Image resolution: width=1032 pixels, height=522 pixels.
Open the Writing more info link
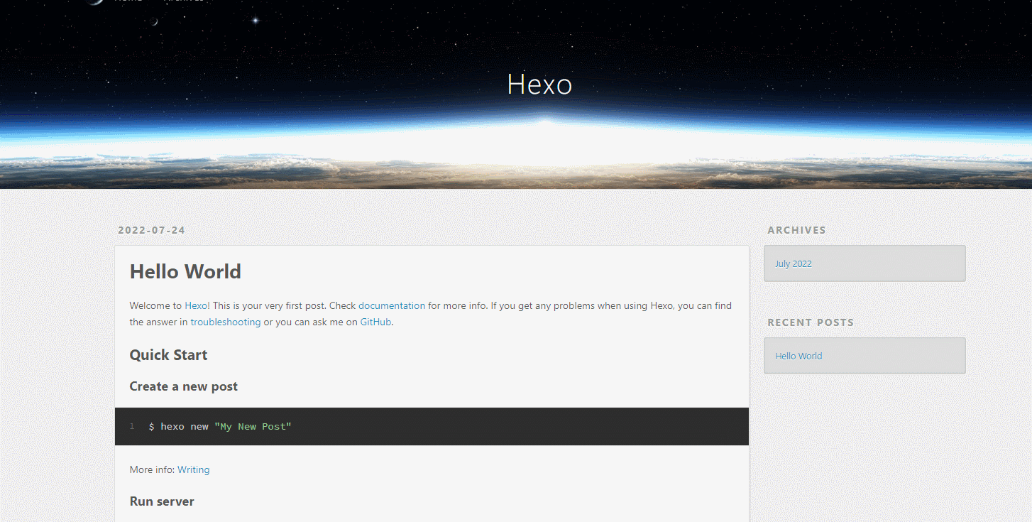pos(194,470)
